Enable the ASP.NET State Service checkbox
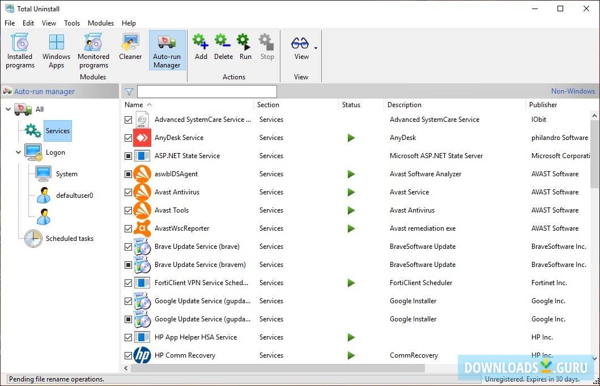600x386 pixels. (x=127, y=156)
